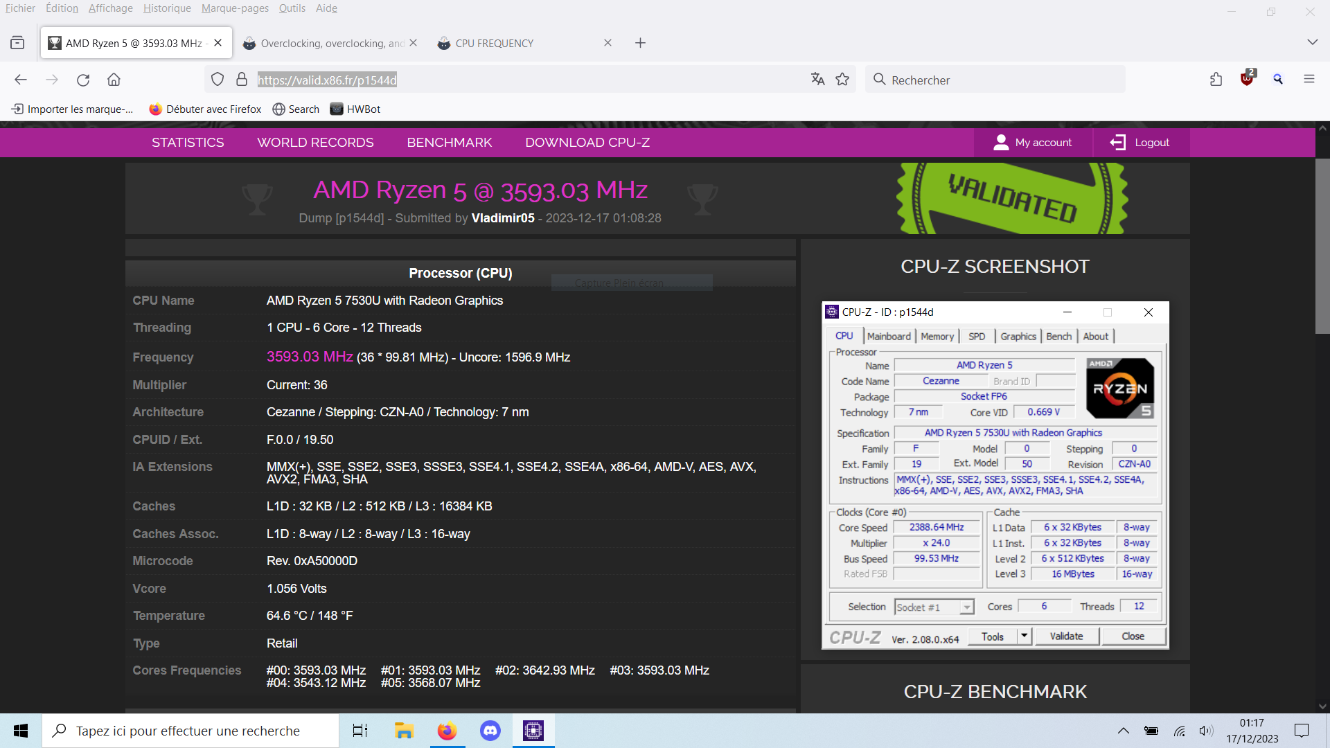Open the Windows Start menu
Image resolution: width=1330 pixels, height=748 pixels.
coord(21,731)
